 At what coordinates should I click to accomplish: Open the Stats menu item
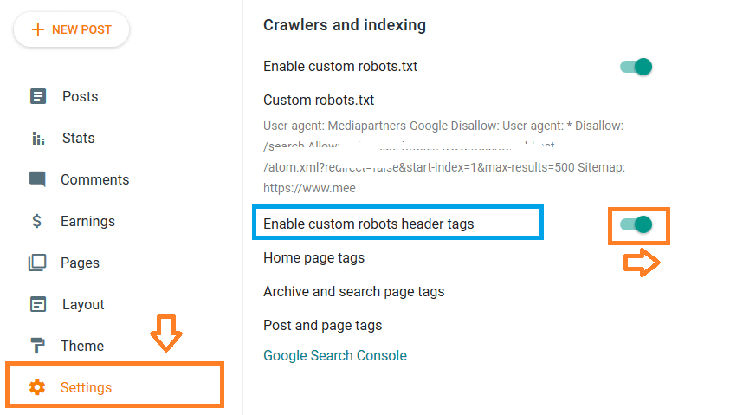click(x=79, y=139)
